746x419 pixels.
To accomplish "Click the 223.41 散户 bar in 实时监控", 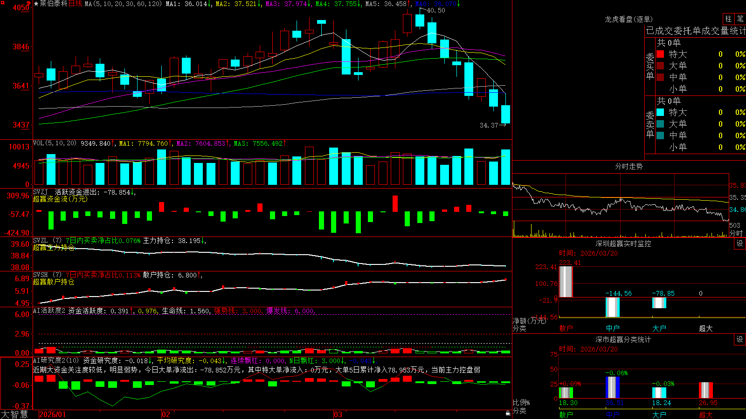I will point(566,282).
